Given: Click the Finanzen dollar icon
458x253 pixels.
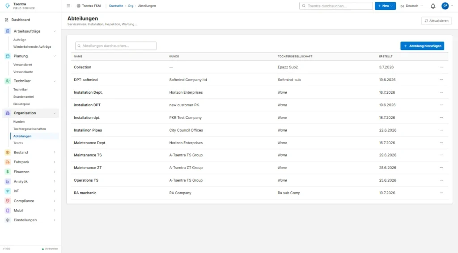Looking at the screenshot, I should 8,172.
